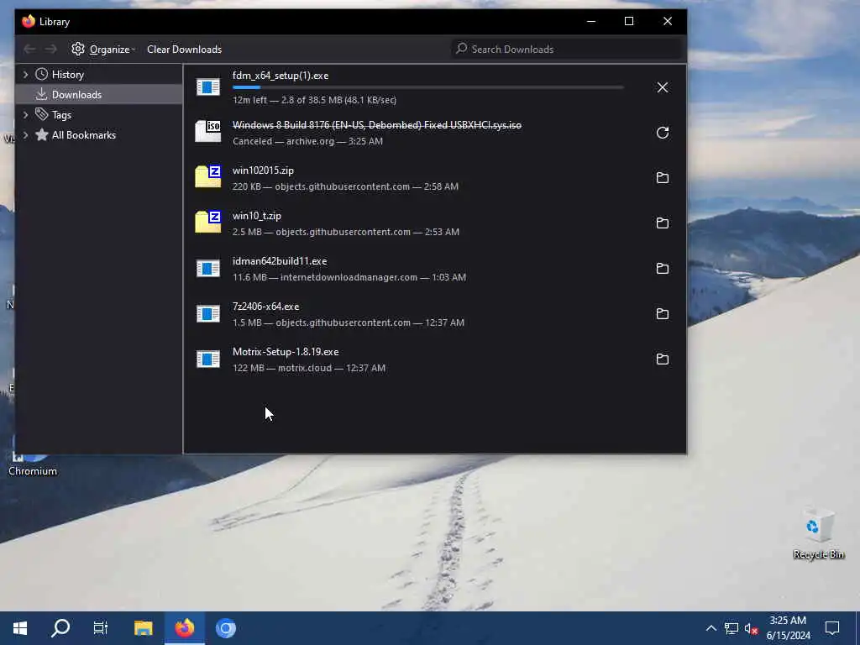
Task: Show hidden system tray icons
Action: click(711, 628)
